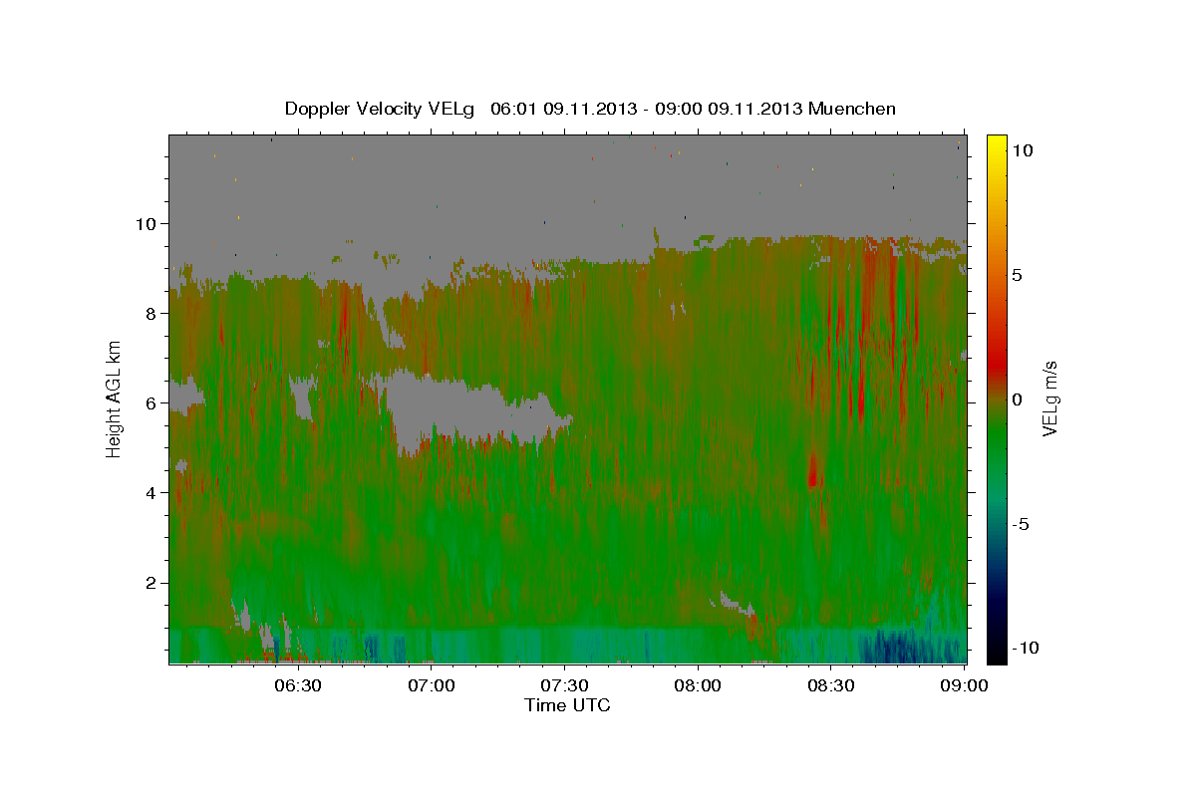This screenshot has height=797, width=1196.
Task: Click the height axis label 4
Action: coord(152,492)
